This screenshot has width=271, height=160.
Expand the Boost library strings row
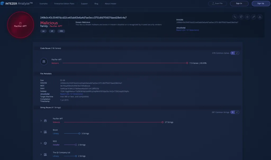(x=41, y=132)
